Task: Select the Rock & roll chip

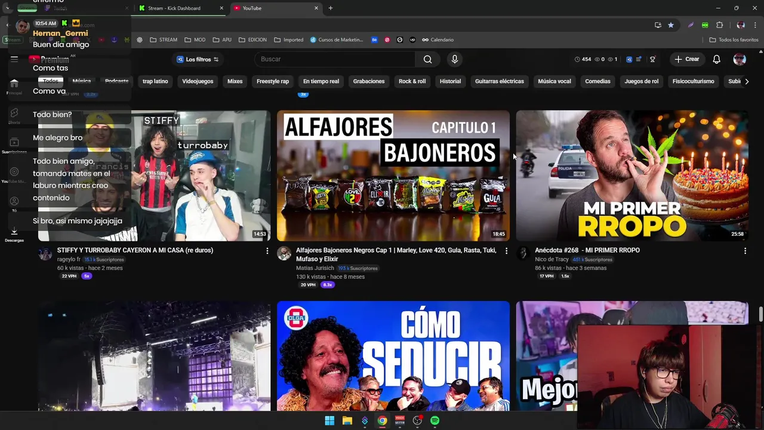Action: pos(412,81)
